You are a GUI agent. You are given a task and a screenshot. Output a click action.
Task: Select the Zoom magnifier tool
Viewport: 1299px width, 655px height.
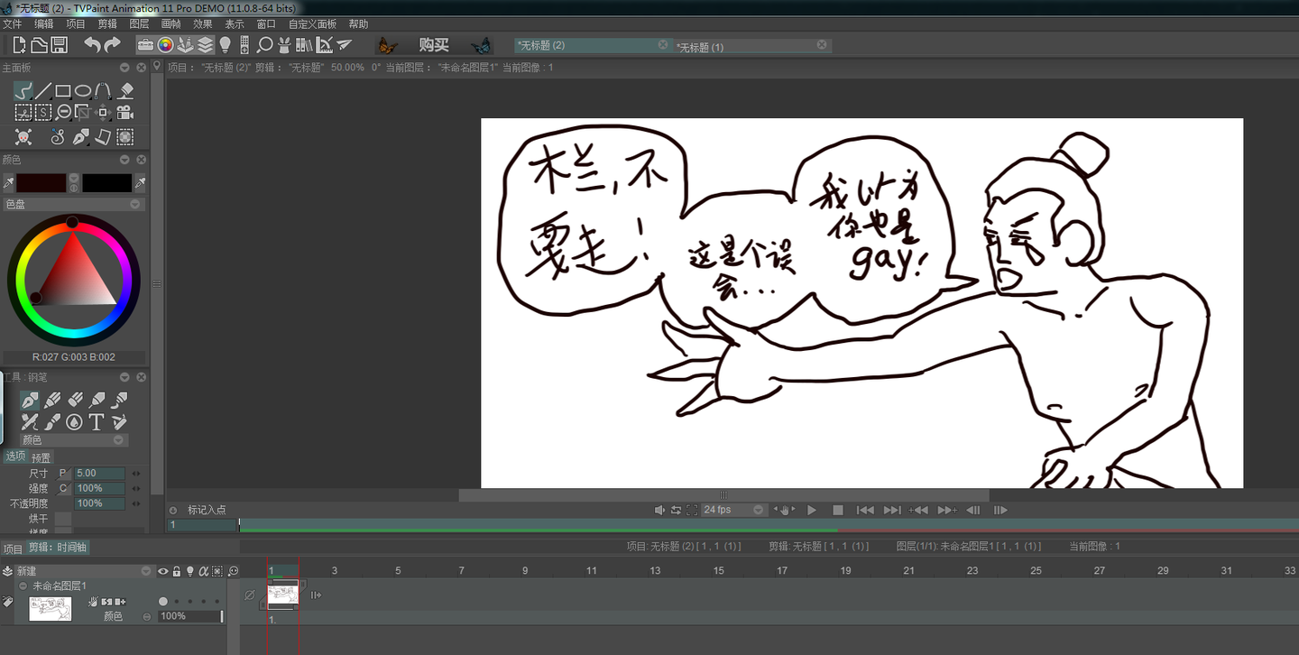(x=61, y=112)
